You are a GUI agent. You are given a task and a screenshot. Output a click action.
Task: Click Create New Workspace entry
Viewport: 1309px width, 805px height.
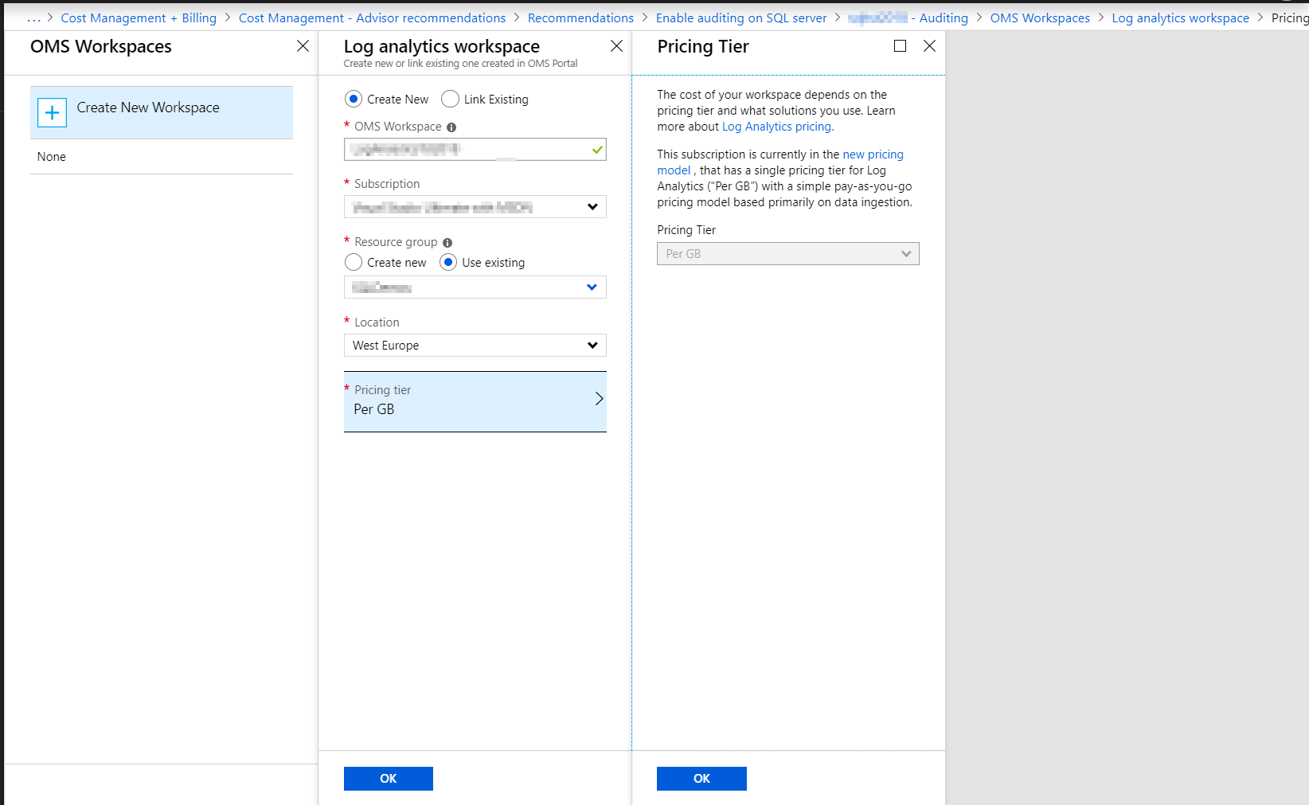162,113
